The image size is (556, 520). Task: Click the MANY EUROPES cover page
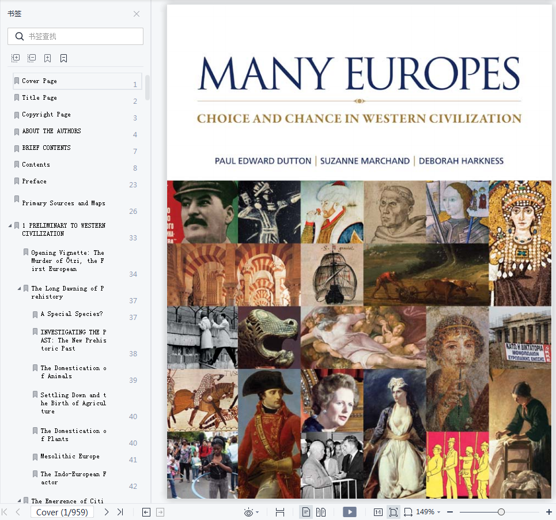359,251
